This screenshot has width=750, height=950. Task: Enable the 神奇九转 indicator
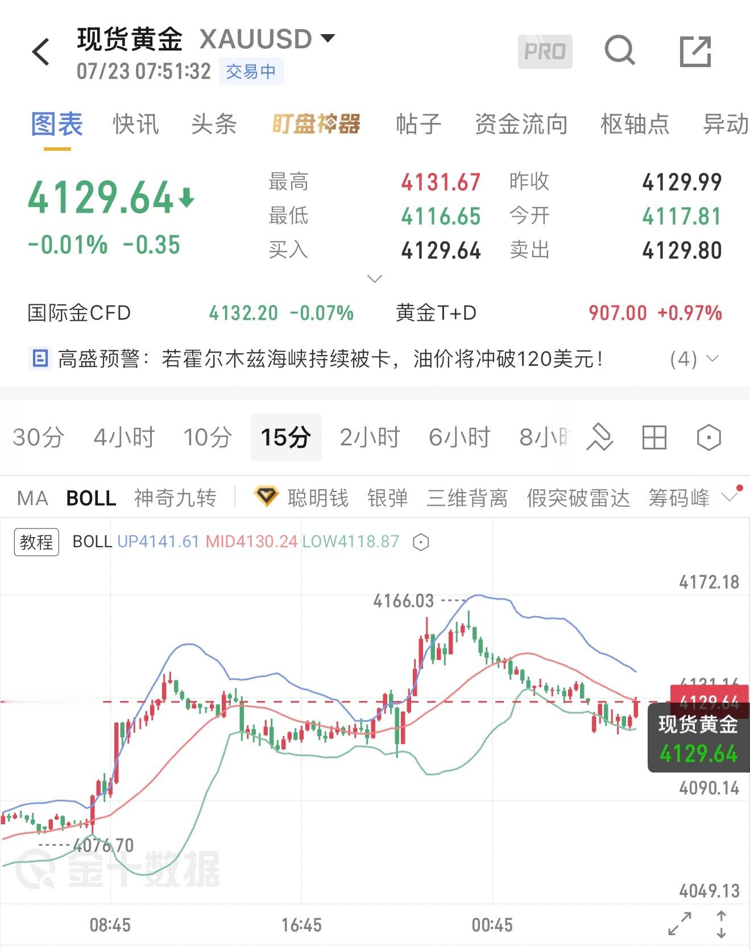point(175,498)
